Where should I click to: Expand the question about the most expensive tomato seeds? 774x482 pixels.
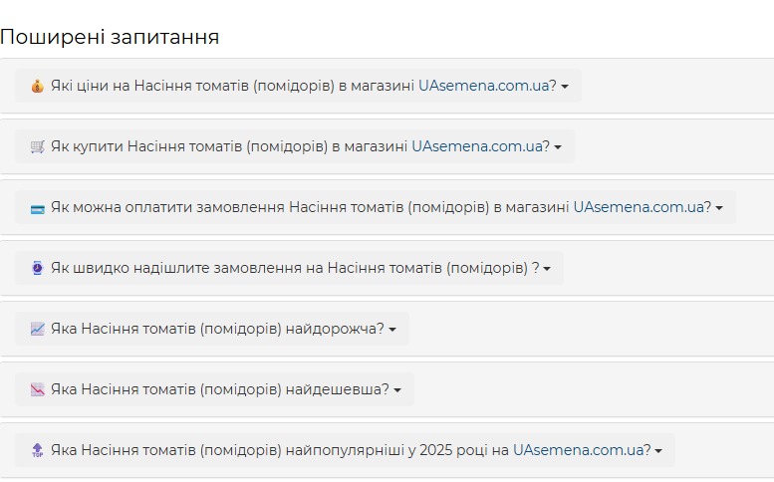click(x=212, y=329)
